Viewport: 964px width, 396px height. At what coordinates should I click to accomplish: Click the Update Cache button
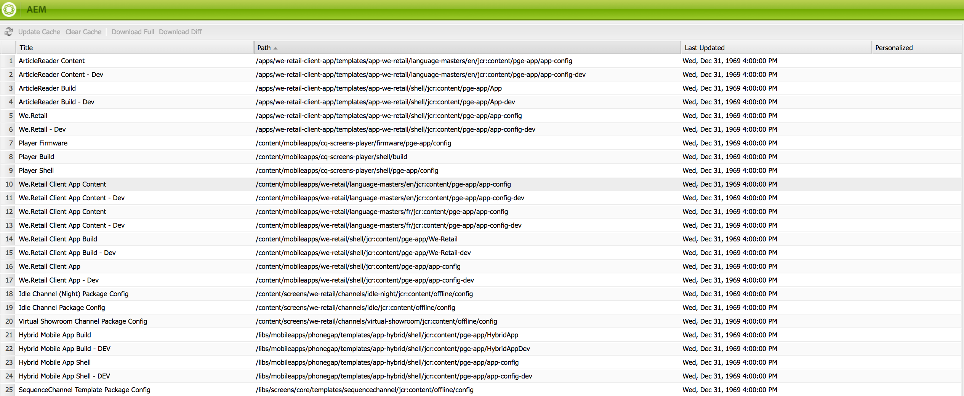coord(39,32)
